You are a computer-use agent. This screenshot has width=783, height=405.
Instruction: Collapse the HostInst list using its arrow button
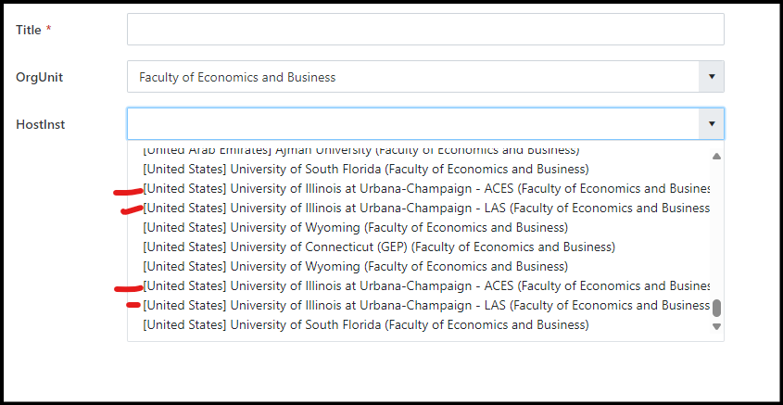[711, 124]
